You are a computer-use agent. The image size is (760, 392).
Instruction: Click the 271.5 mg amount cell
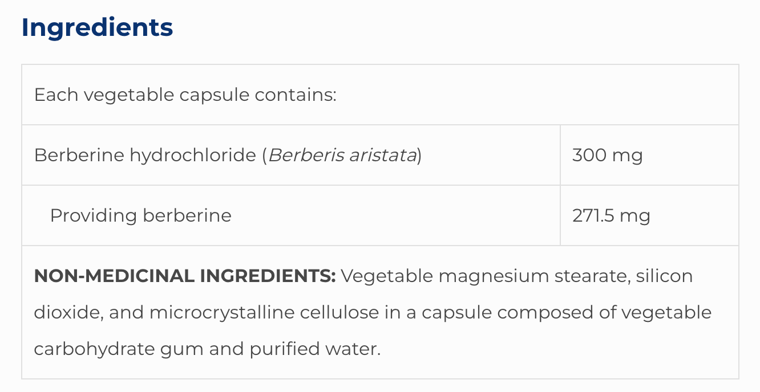(x=611, y=215)
